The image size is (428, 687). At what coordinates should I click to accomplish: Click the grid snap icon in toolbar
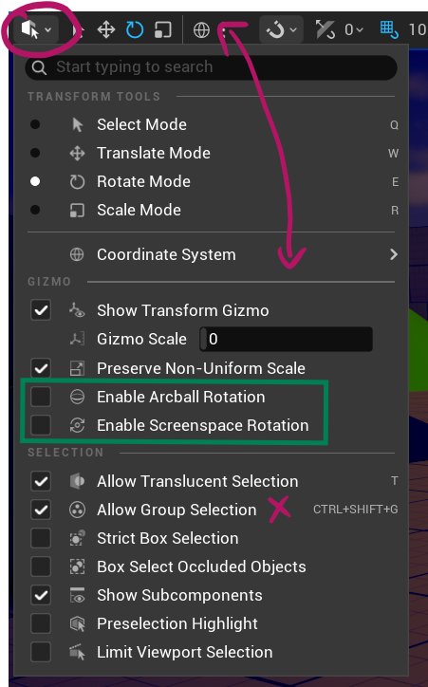click(x=389, y=29)
